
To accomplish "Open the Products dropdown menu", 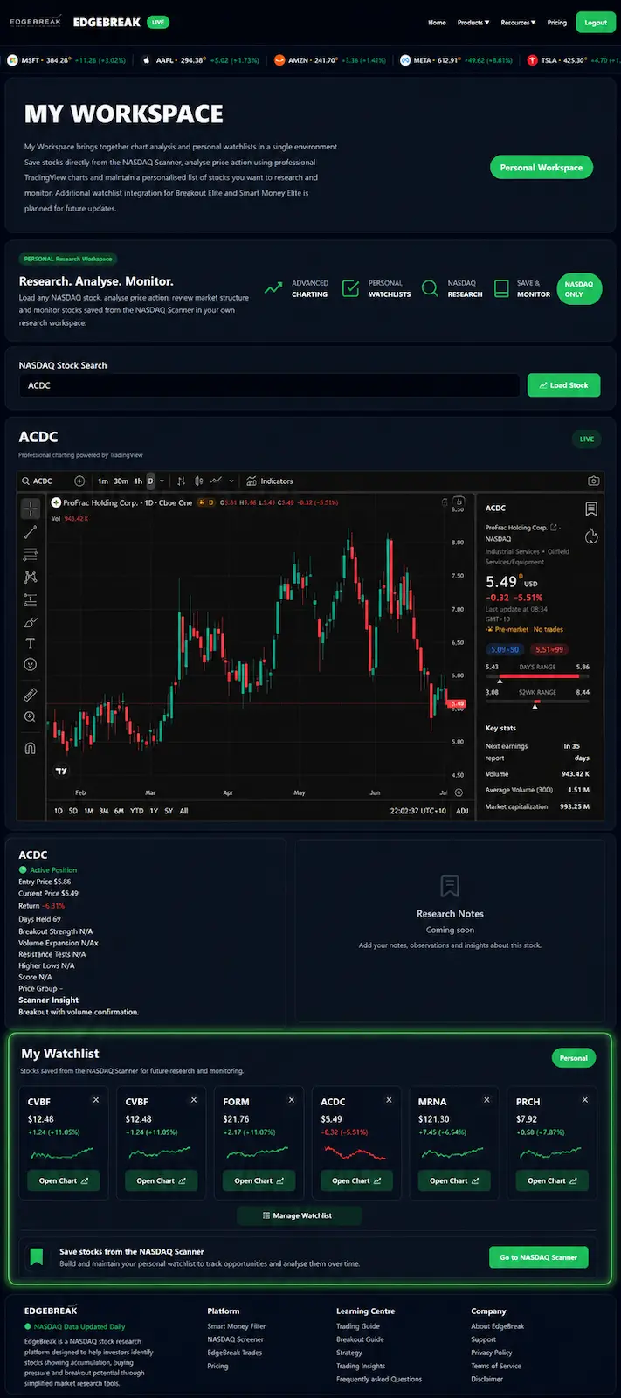I will (x=473, y=23).
